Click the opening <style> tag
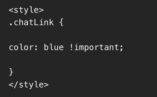The width and height of the screenshot is (157, 97). pos(26,10)
